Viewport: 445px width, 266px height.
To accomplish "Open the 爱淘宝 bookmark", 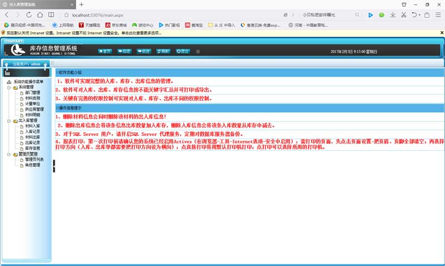I will 194,25.
